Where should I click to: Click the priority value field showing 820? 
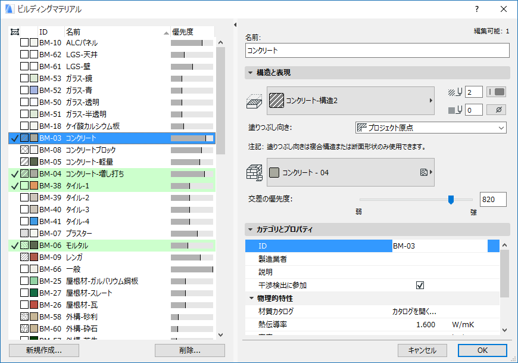(493, 199)
